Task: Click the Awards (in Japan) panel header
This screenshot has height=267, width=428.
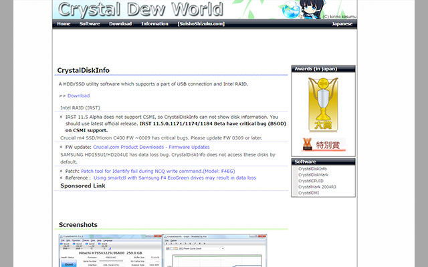Action: click(323, 69)
